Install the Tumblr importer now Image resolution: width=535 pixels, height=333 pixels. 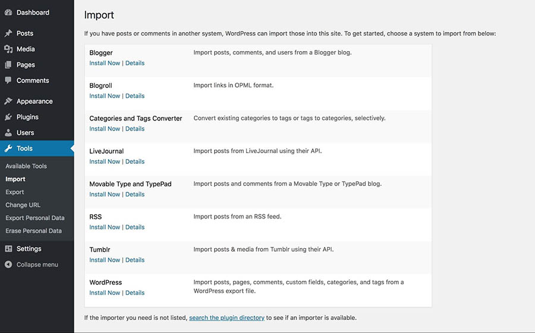(105, 260)
